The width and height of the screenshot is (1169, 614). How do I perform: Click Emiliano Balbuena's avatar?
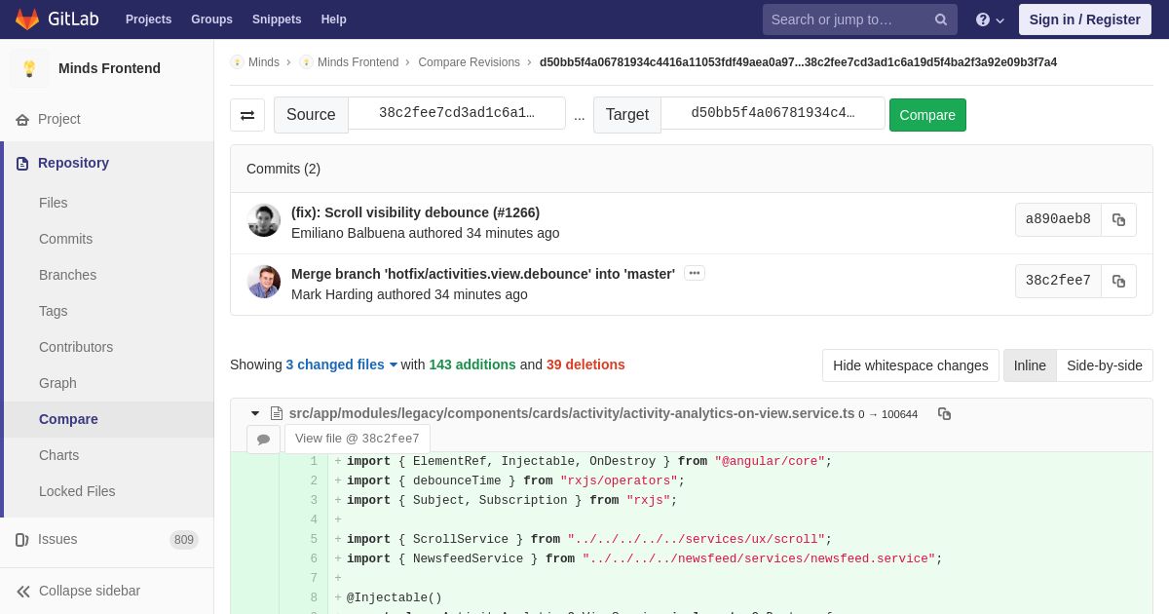click(x=264, y=220)
